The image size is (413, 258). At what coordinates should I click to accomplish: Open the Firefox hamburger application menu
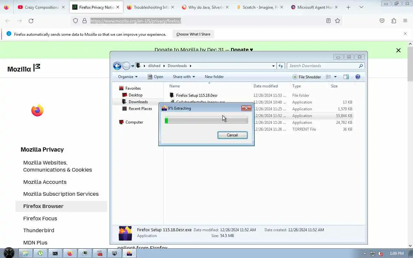tap(405, 21)
